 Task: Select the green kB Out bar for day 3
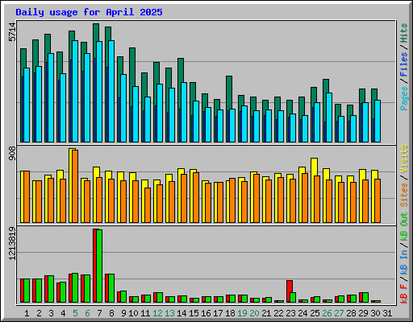click(51, 289)
